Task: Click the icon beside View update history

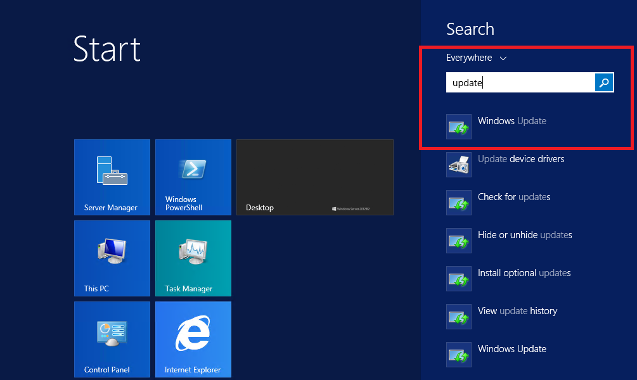Action: pos(459,317)
